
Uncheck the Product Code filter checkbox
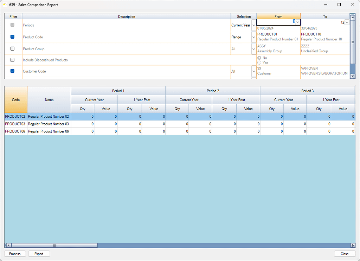coord(13,37)
